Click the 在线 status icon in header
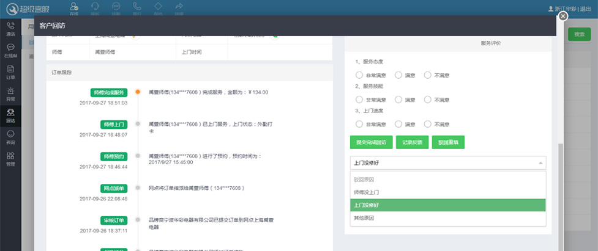Viewport: 598px width, 251px height. (x=74, y=8)
